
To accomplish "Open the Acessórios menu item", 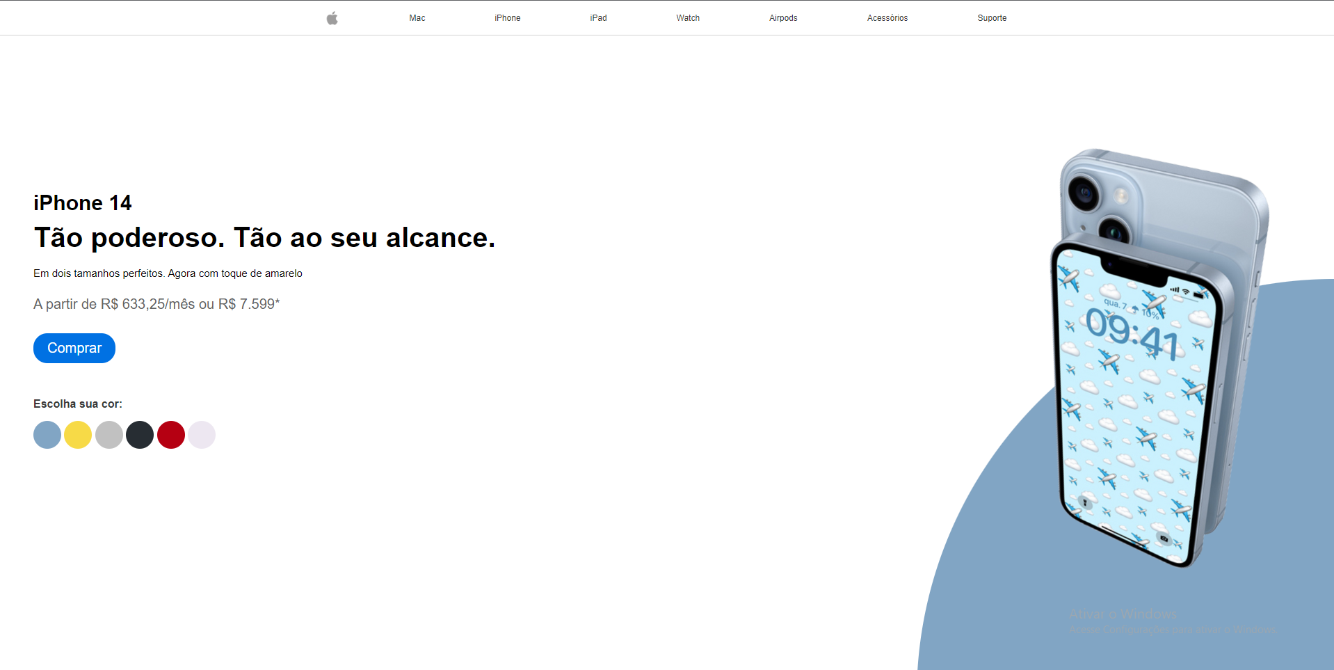I will point(887,18).
